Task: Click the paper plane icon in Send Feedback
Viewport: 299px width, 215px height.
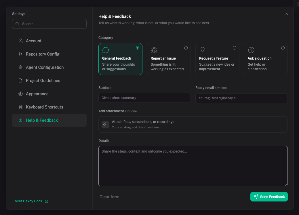Action: tap(256, 197)
